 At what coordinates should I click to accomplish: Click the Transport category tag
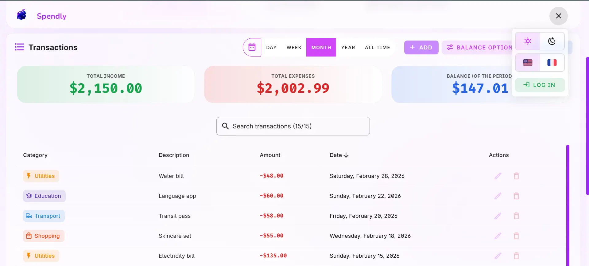44,216
